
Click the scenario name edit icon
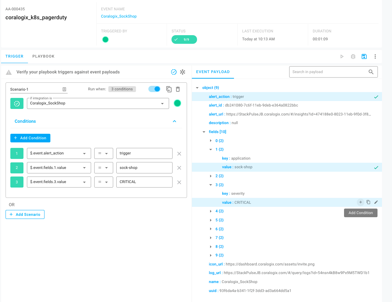pos(64,89)
